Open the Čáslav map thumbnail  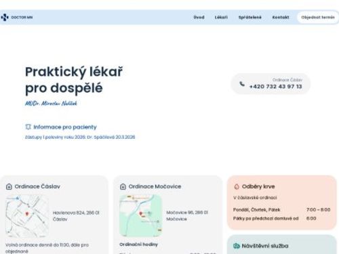click(27, 216)
